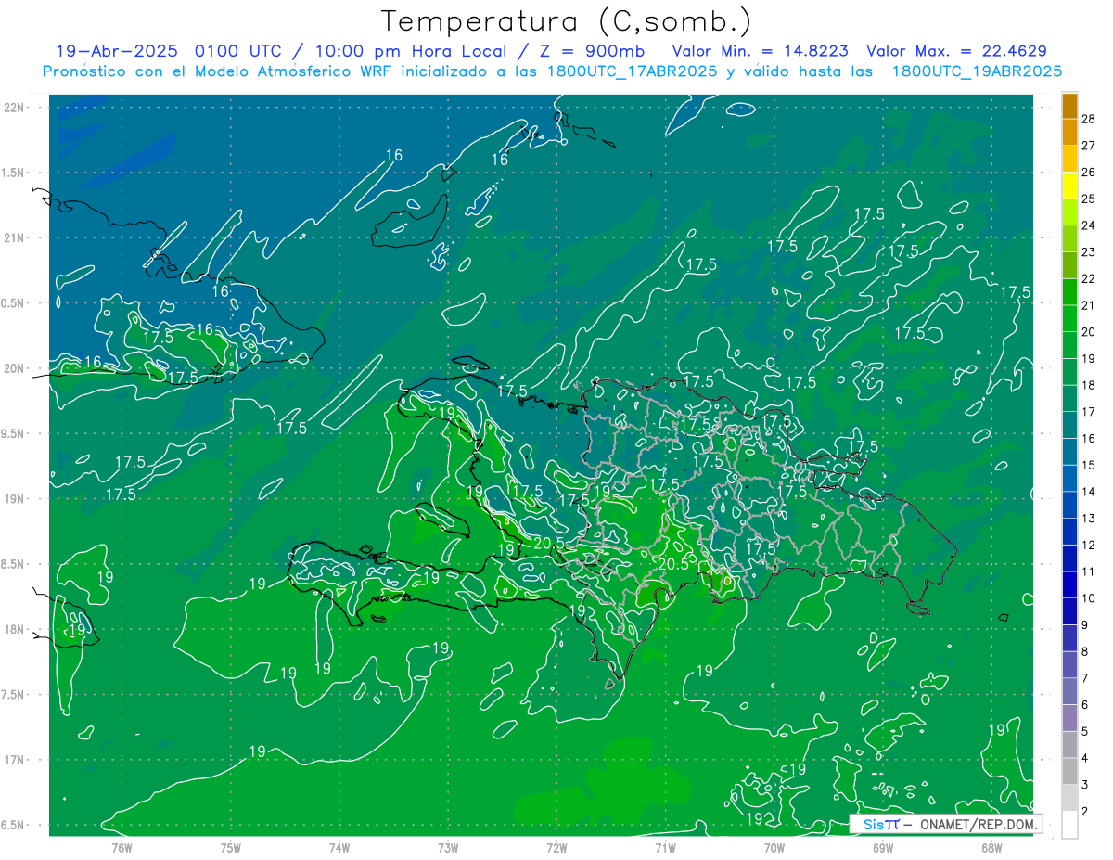Select the "72W" longitude axis label
Screen dimensions: 1113x860
(x=556, y=847)
